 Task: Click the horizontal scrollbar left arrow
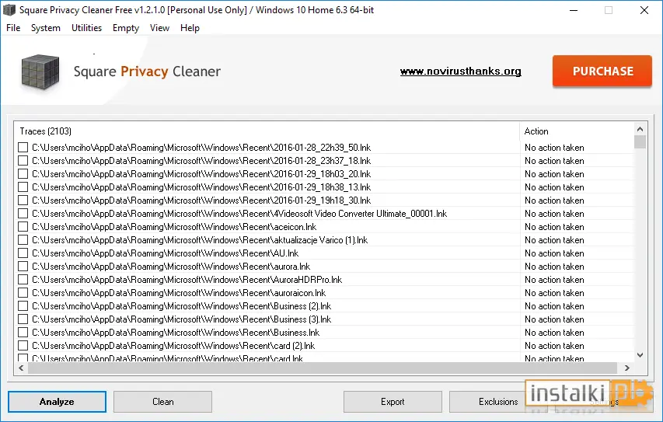[x=21, y=368]
